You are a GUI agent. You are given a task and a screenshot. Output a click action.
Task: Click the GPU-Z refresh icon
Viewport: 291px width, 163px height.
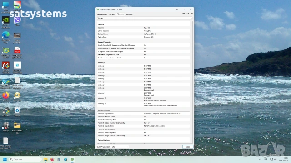(188, 14)
